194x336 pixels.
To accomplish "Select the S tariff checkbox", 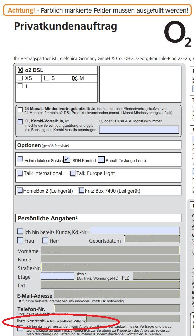I will click(x=47, y=78).
